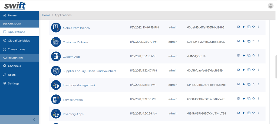Screen dimensions: 277x124
Task: Copy the Inventory Management application
Action: [x=249, y=84]
